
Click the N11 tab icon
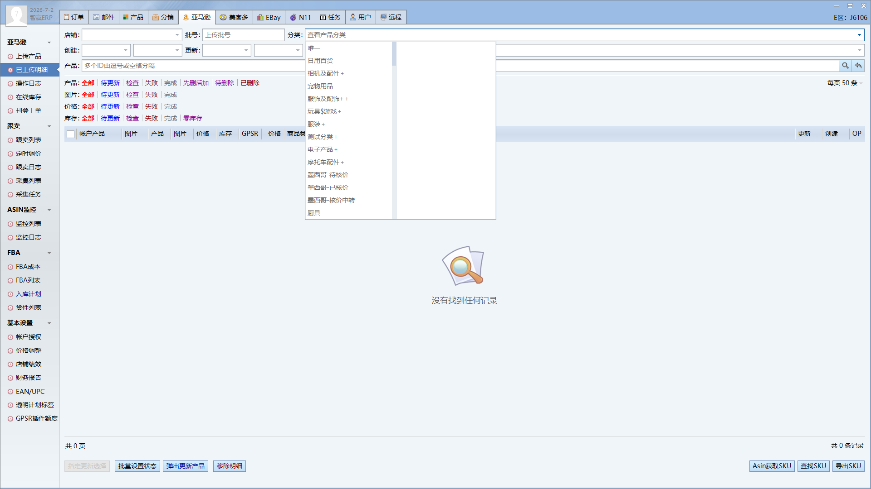(x=293, y=17)
